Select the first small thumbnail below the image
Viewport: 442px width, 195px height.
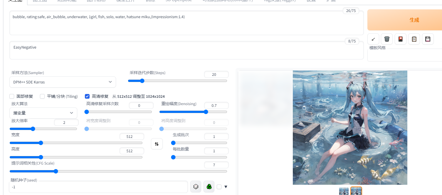[344, 191]
